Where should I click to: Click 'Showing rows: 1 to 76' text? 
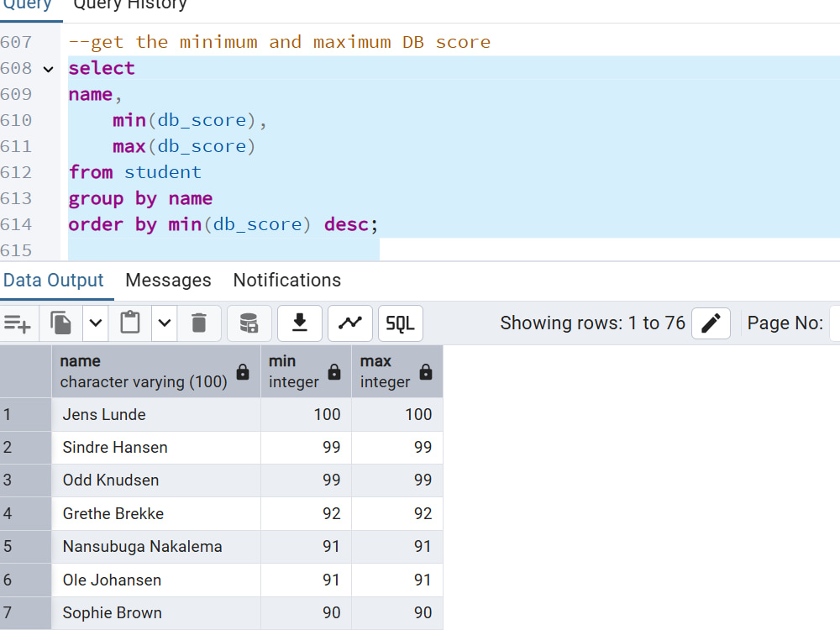(592, 323)
